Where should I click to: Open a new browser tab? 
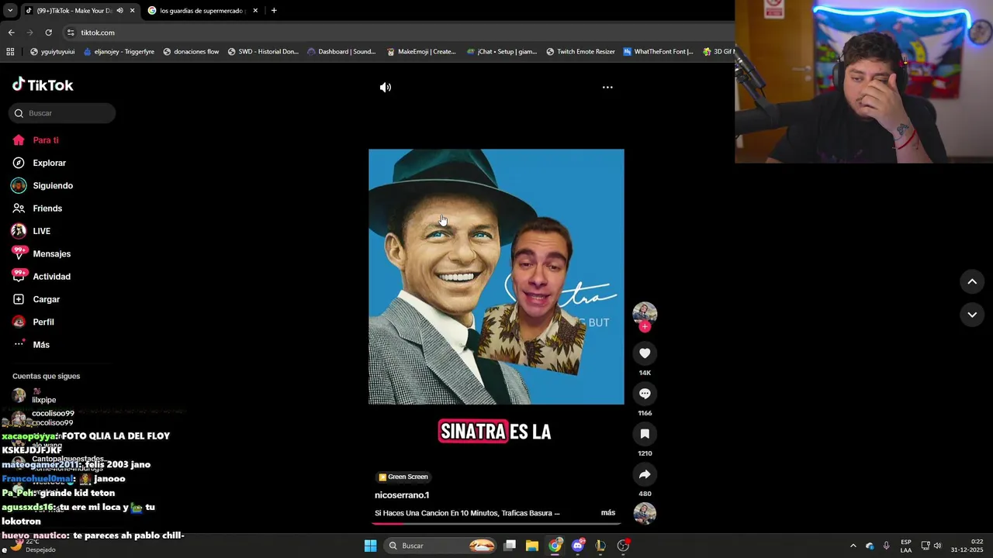pos(274,11)
